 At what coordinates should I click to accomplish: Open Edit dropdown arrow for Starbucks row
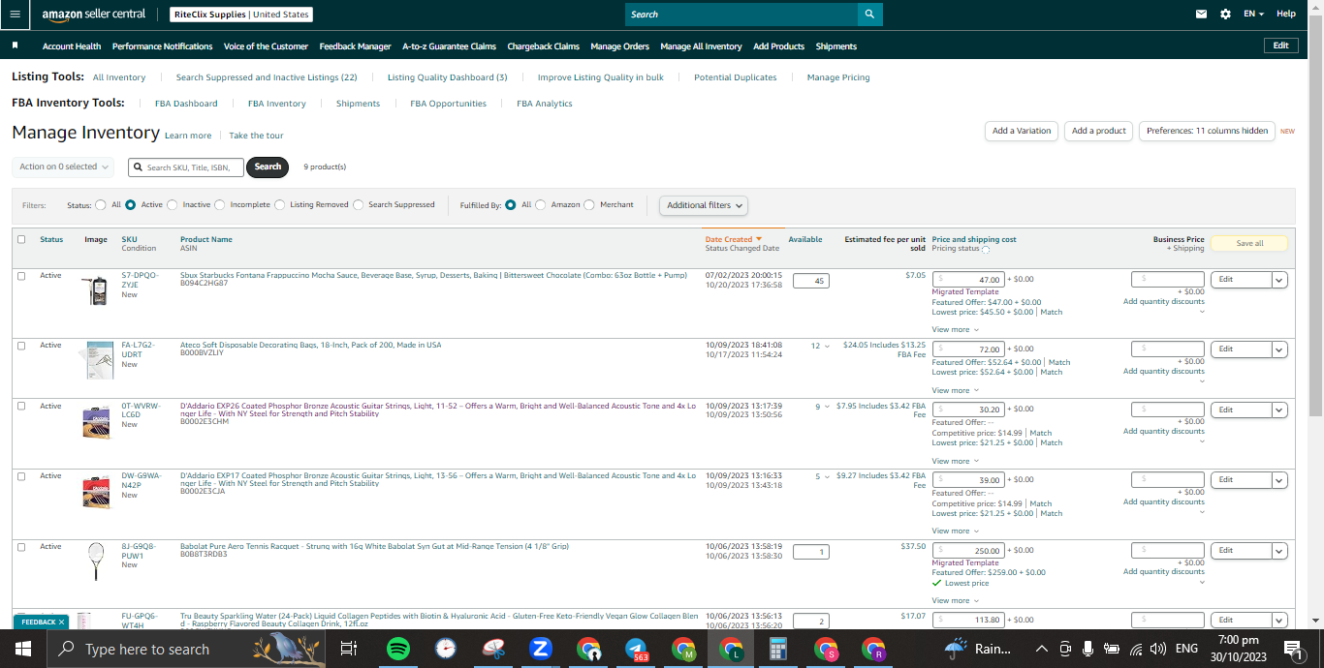(1279, 280)
